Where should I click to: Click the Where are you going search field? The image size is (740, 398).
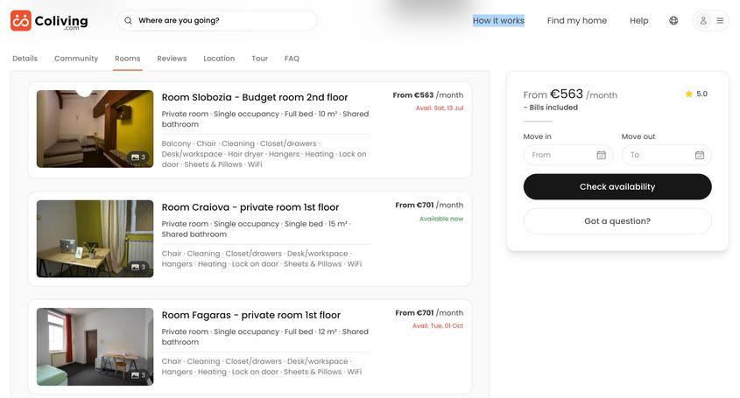pyautogui.click(x=223, y=21)
